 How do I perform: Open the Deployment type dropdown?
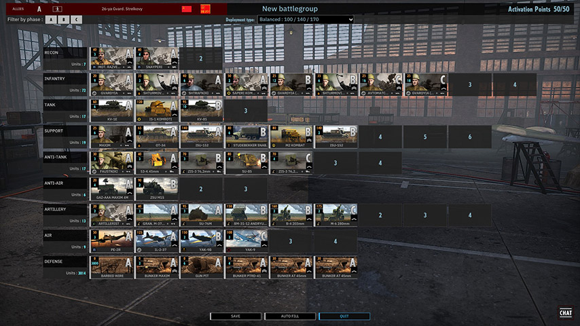pos(306,19)
